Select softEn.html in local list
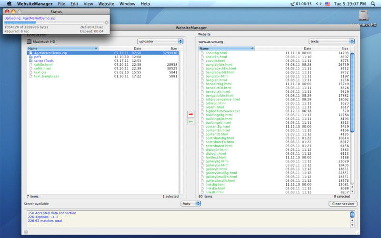The height and width of the screenshot is (238, 381). click(103, 65)
